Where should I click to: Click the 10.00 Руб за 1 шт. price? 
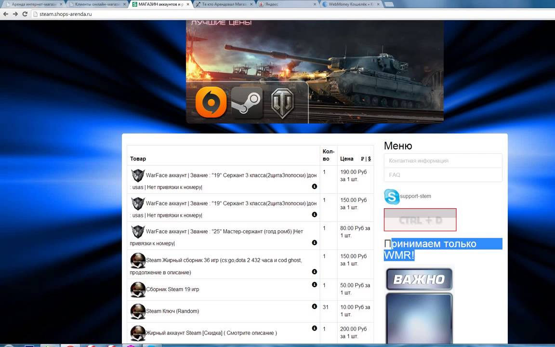tap(355, 311)
